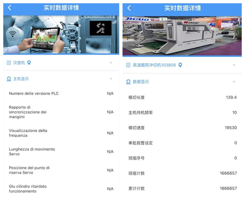Select Rapporto di sincronizzazione dei mangimi row
Image resolution: width=245 pixels, height=198 pixels.
[x=61, y=112]
